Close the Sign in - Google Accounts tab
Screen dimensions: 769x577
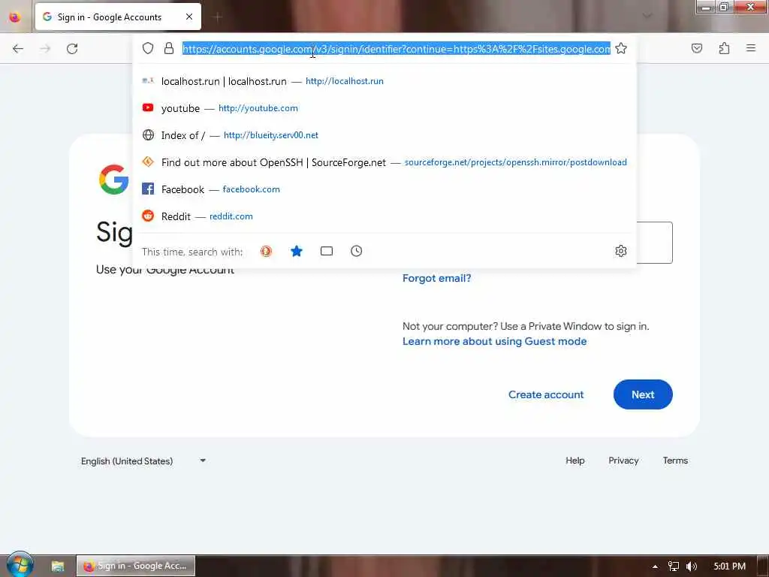tap(189, 17)
